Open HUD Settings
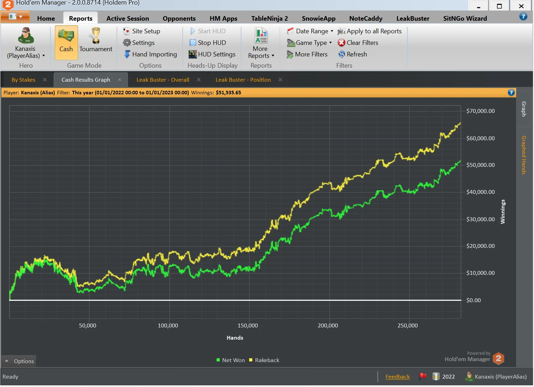The width and height of the screenshot is (534, 387). [212, 54]
